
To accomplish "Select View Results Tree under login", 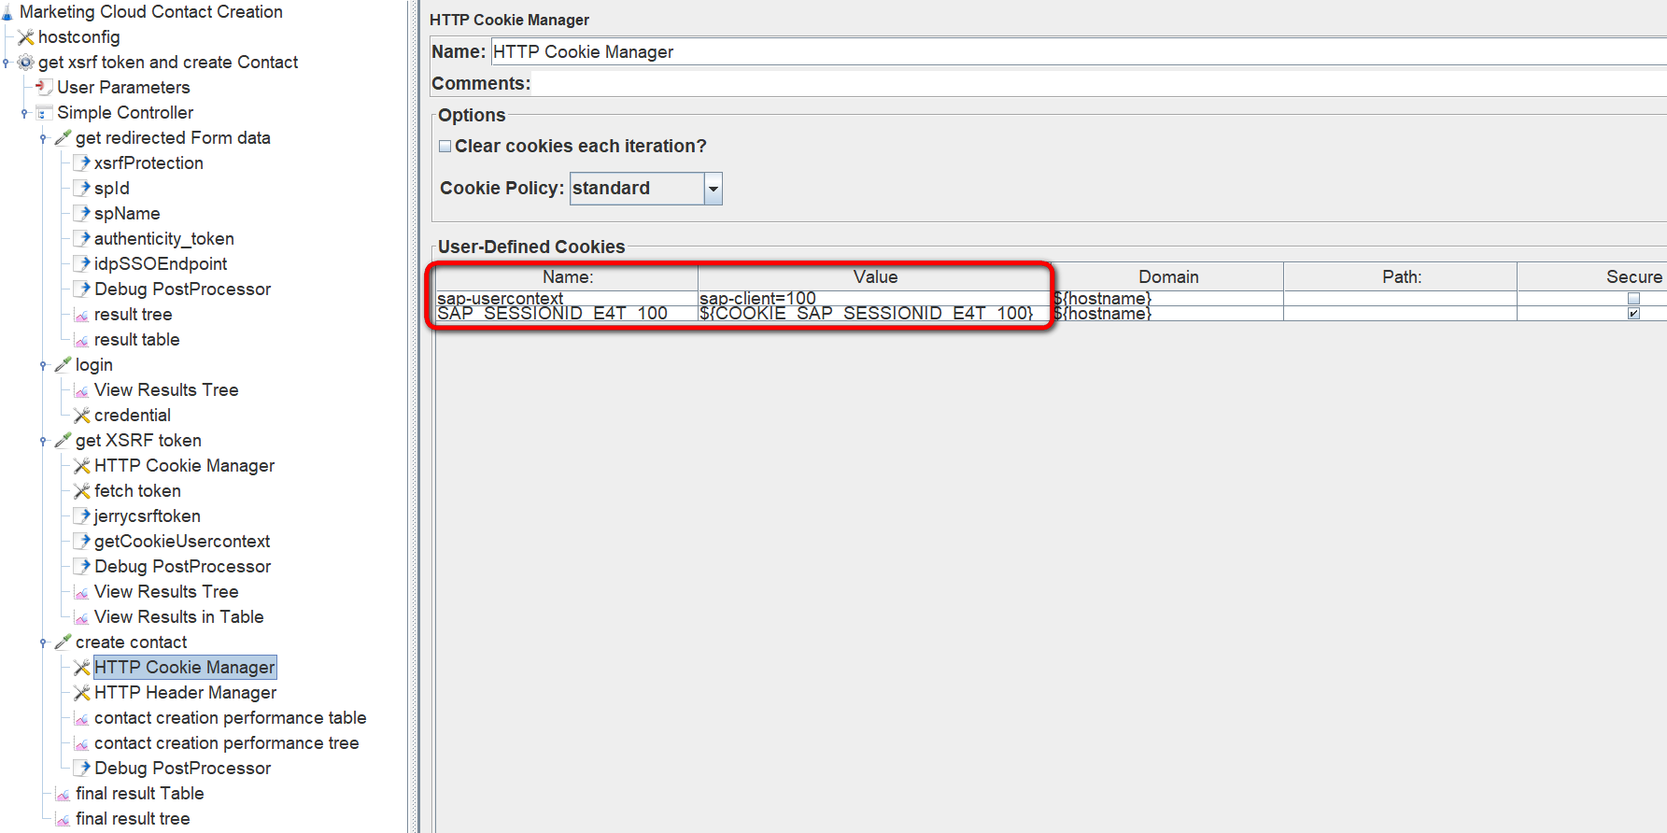I will click(x=166, y=390).
